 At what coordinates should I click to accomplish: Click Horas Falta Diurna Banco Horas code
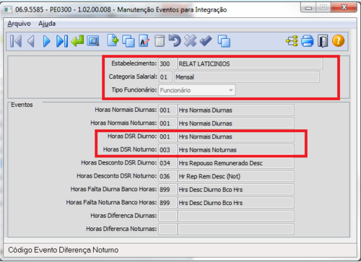click(x=168, y=190)
